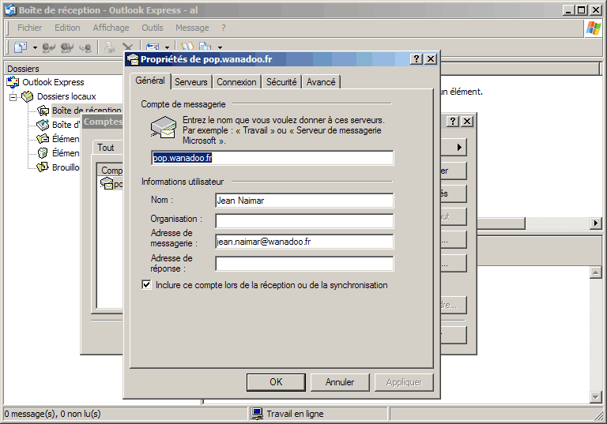This screenshot has height=424, width=607.
Task: Open the Outils menu
Action: point(153,28)
